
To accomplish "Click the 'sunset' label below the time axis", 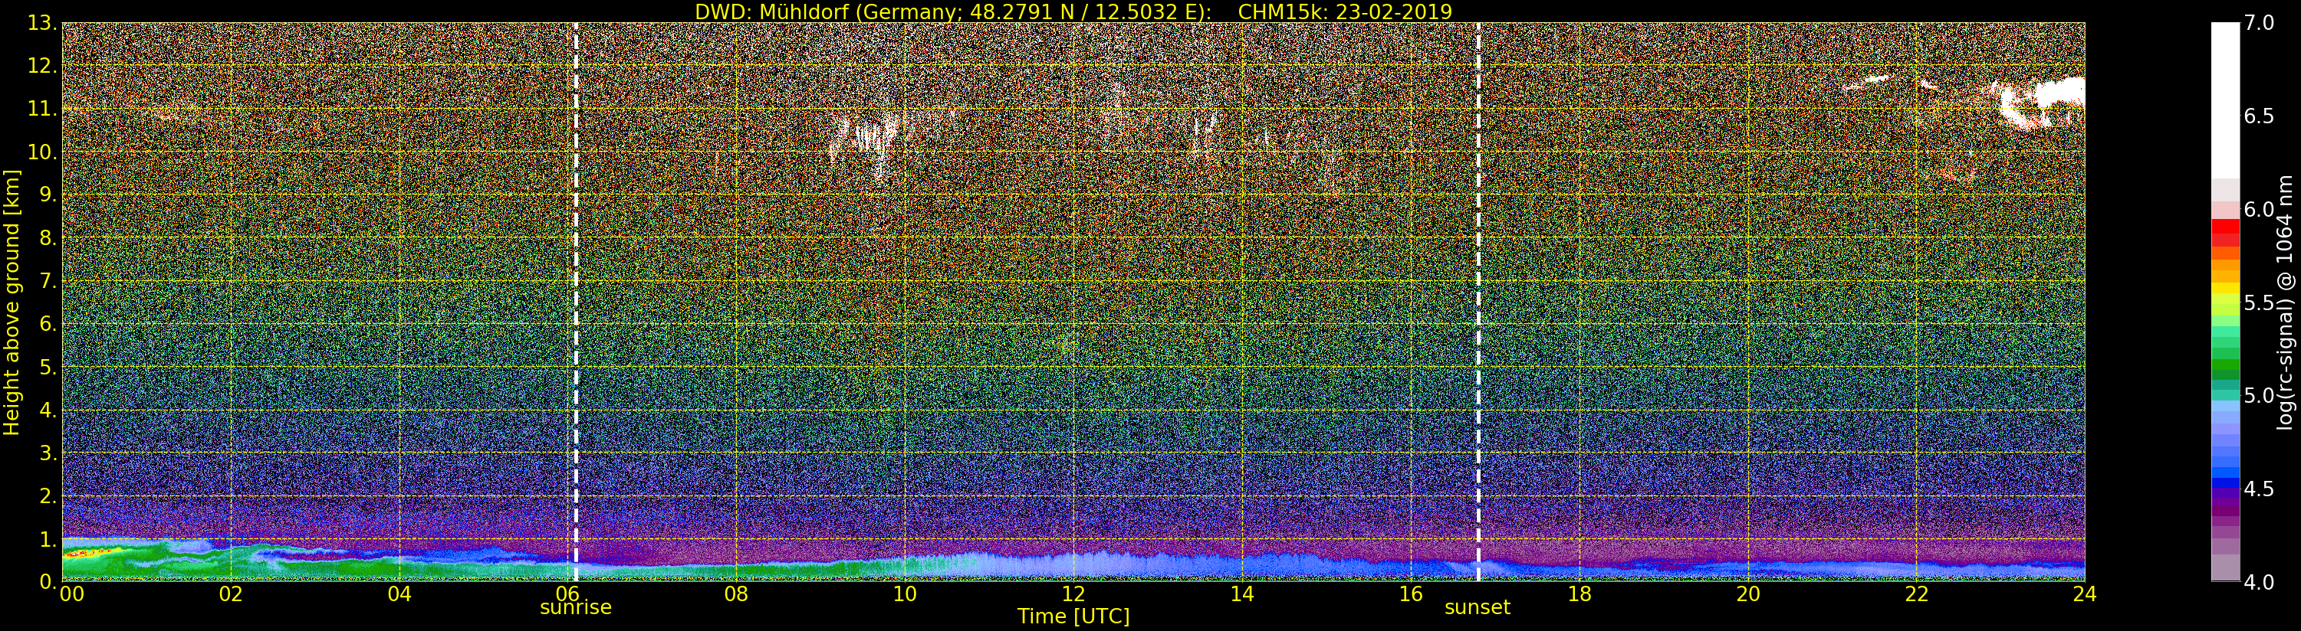I will [1478, 608].
